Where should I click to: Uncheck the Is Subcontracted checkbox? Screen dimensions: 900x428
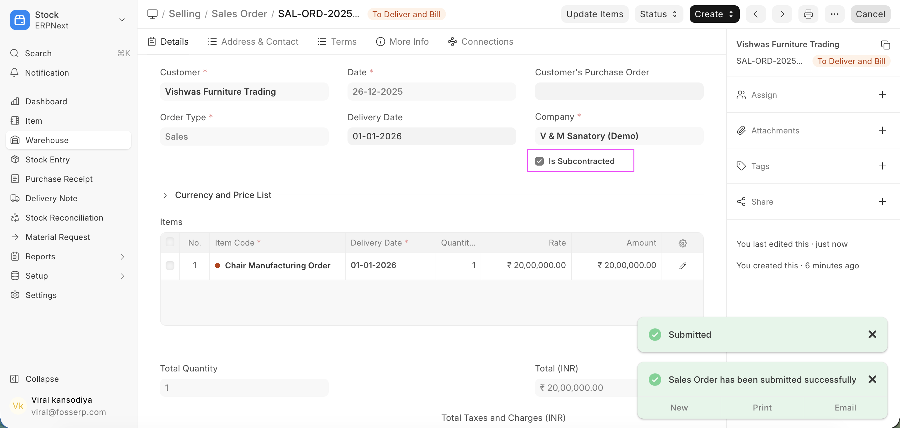[539, 161]
